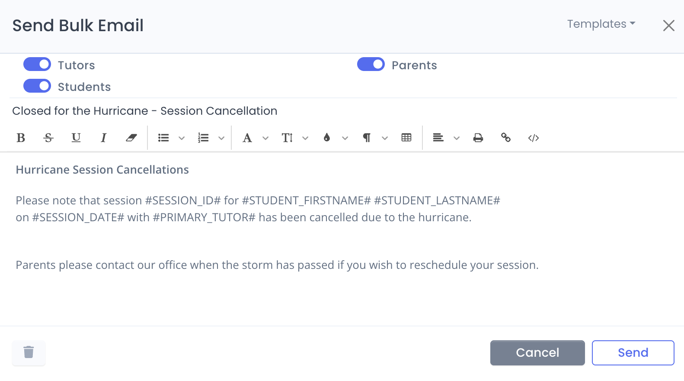This screenshot has height=381, width=684.
Task: Click the paragraph with #SESSION_ID# placeholder
Action: [x=258, y=209]
